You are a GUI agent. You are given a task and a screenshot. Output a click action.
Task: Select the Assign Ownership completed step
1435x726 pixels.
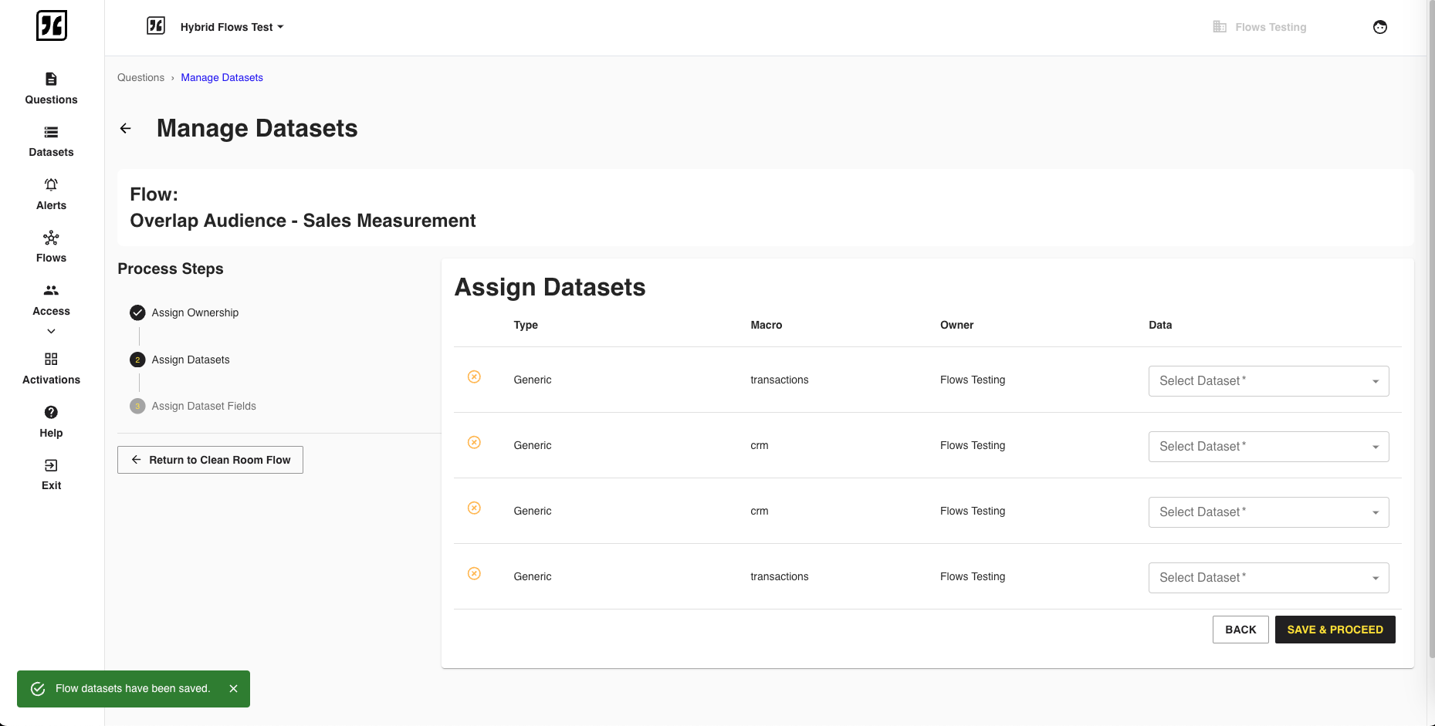(184, 312)
